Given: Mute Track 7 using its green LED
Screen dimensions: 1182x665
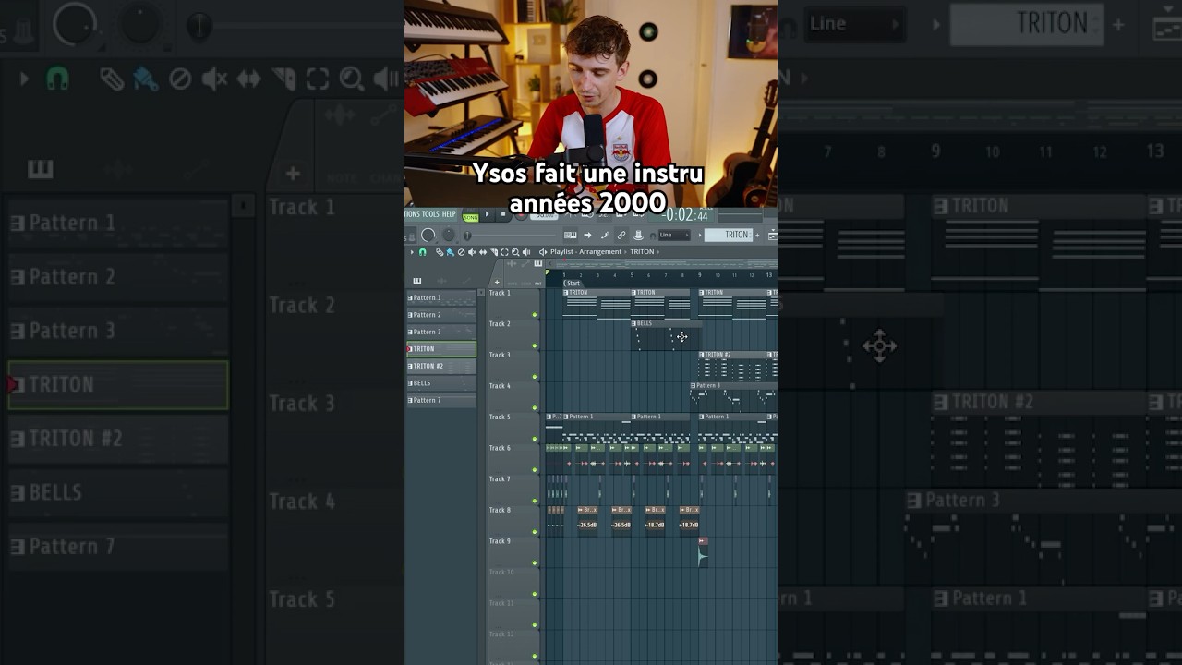Looking at the screenshot, I should [x=535, y=501].
